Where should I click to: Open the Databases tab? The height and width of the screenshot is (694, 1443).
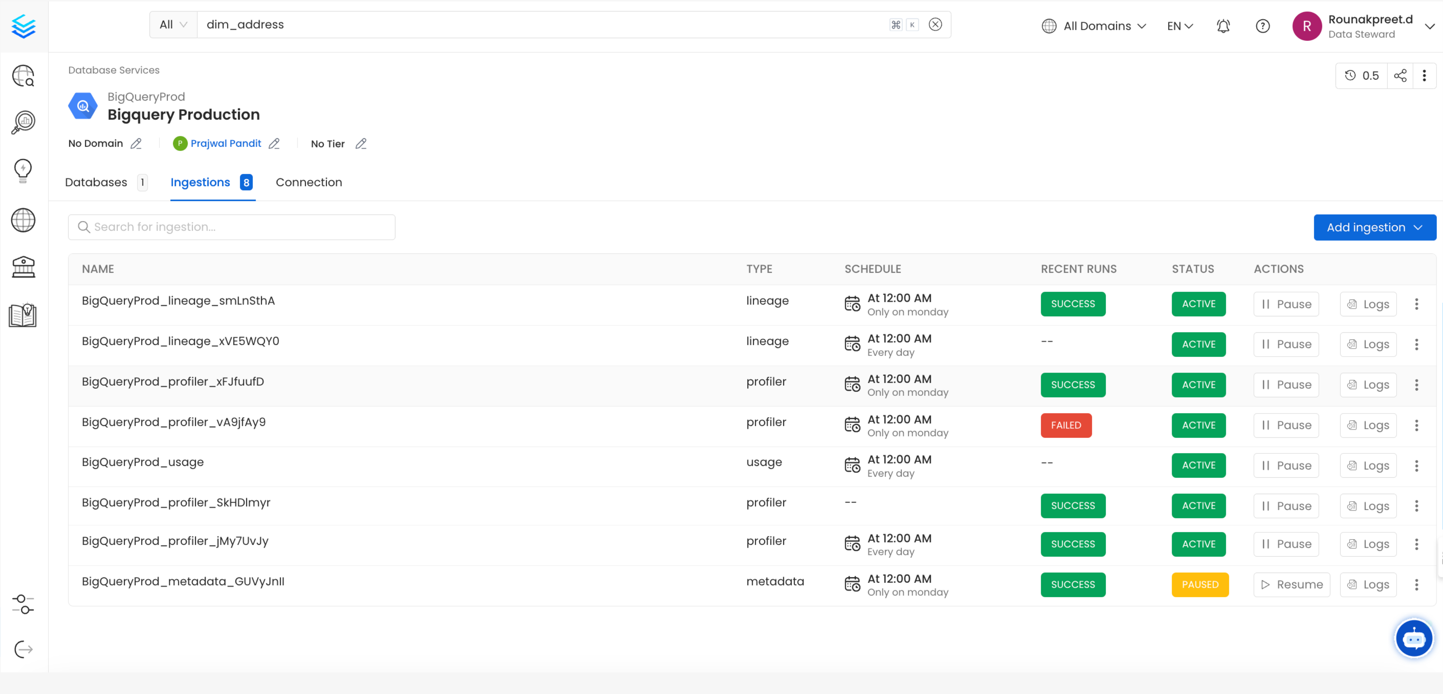point(96,182)
